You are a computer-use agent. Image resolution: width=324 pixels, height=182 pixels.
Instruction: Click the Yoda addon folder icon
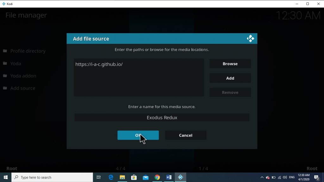5,76
